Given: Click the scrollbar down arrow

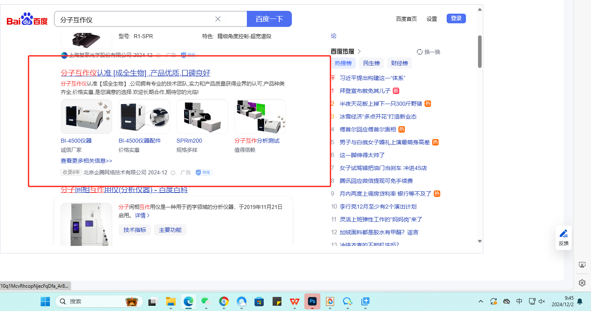Looking at the screenshot, I should click(x=480, y=241).
